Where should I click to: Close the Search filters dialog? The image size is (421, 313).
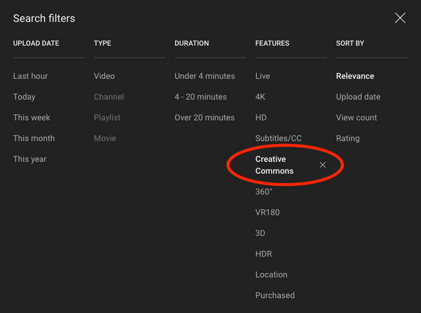[400, 18]
